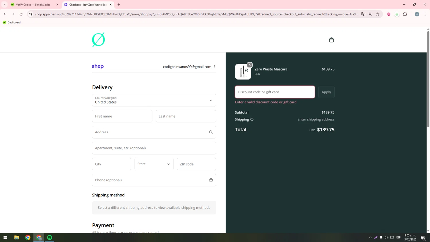Open Windows Start menu

[x=5, y=237]
